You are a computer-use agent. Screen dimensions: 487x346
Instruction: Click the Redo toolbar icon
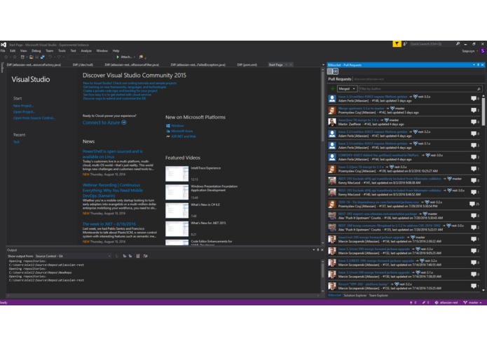tap(59, 57)
